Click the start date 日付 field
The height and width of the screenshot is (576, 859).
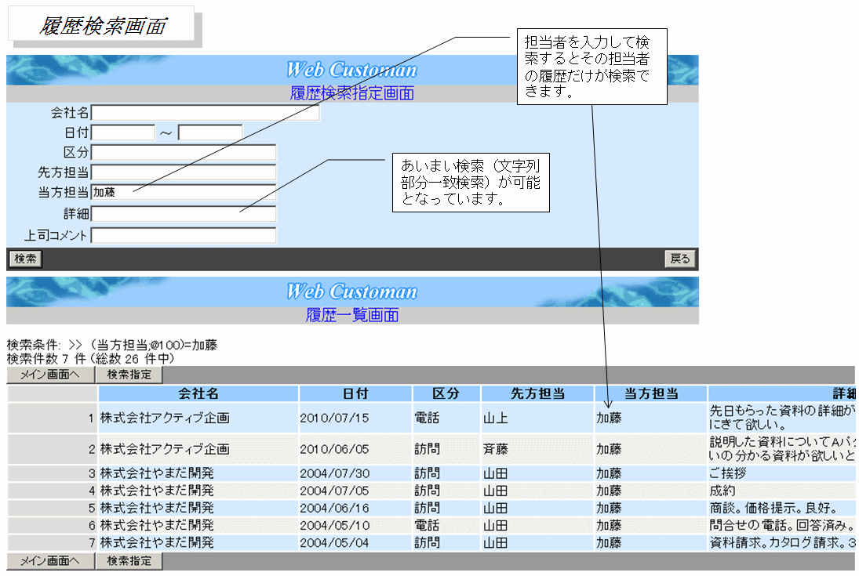tap(123, 132)
